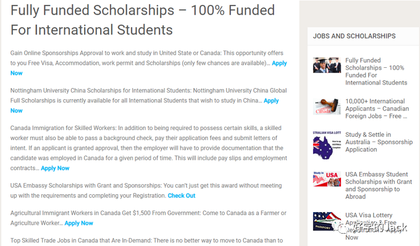Click Check Out for USA Embassy Scholarships

182,195
